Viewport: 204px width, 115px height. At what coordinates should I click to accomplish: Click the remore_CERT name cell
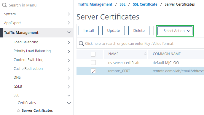coord(119,71)
